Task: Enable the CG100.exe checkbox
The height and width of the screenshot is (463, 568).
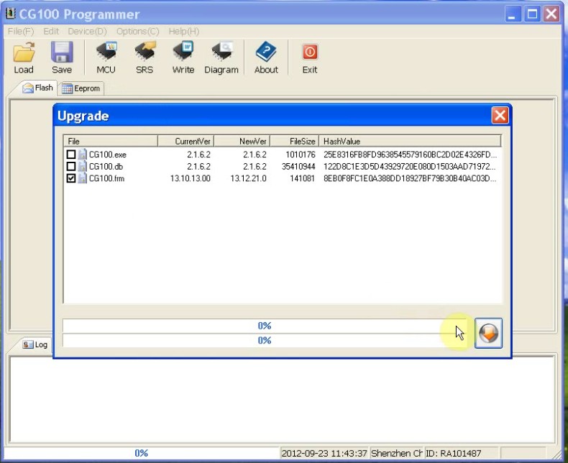Action: click(x=71, y=155)
